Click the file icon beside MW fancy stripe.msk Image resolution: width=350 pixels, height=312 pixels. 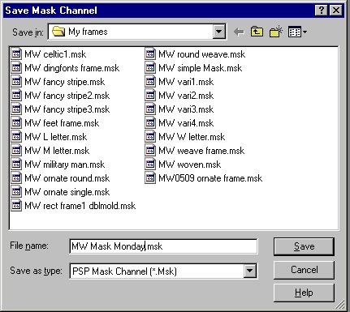click(16, 82)
